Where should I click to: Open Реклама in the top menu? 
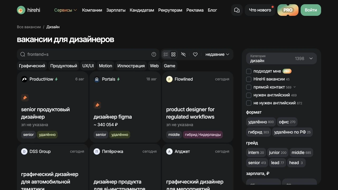pyautogui.click(x=195, y=10)
